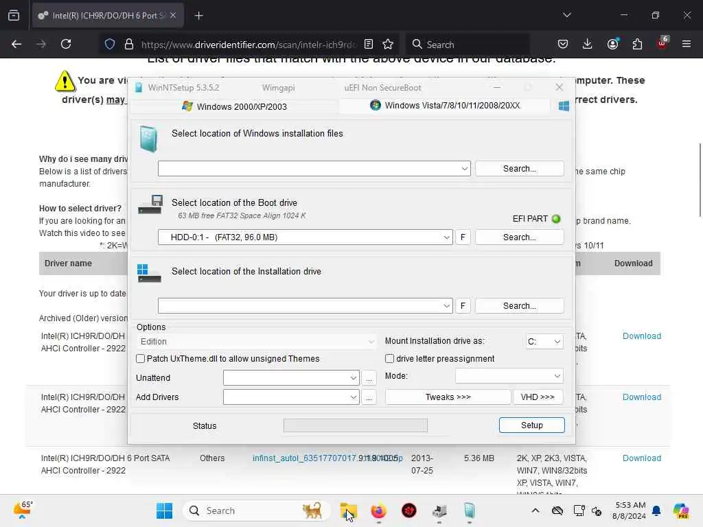Open Firefox tracking protection shield icon

pos(110,44)
